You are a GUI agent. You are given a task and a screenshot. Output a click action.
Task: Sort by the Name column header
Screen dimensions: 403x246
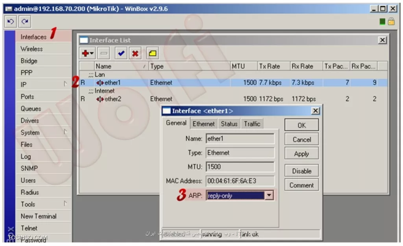point(121,66)
